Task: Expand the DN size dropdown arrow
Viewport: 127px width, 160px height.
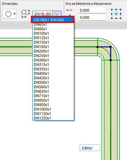Action: [x=57, y=14]
